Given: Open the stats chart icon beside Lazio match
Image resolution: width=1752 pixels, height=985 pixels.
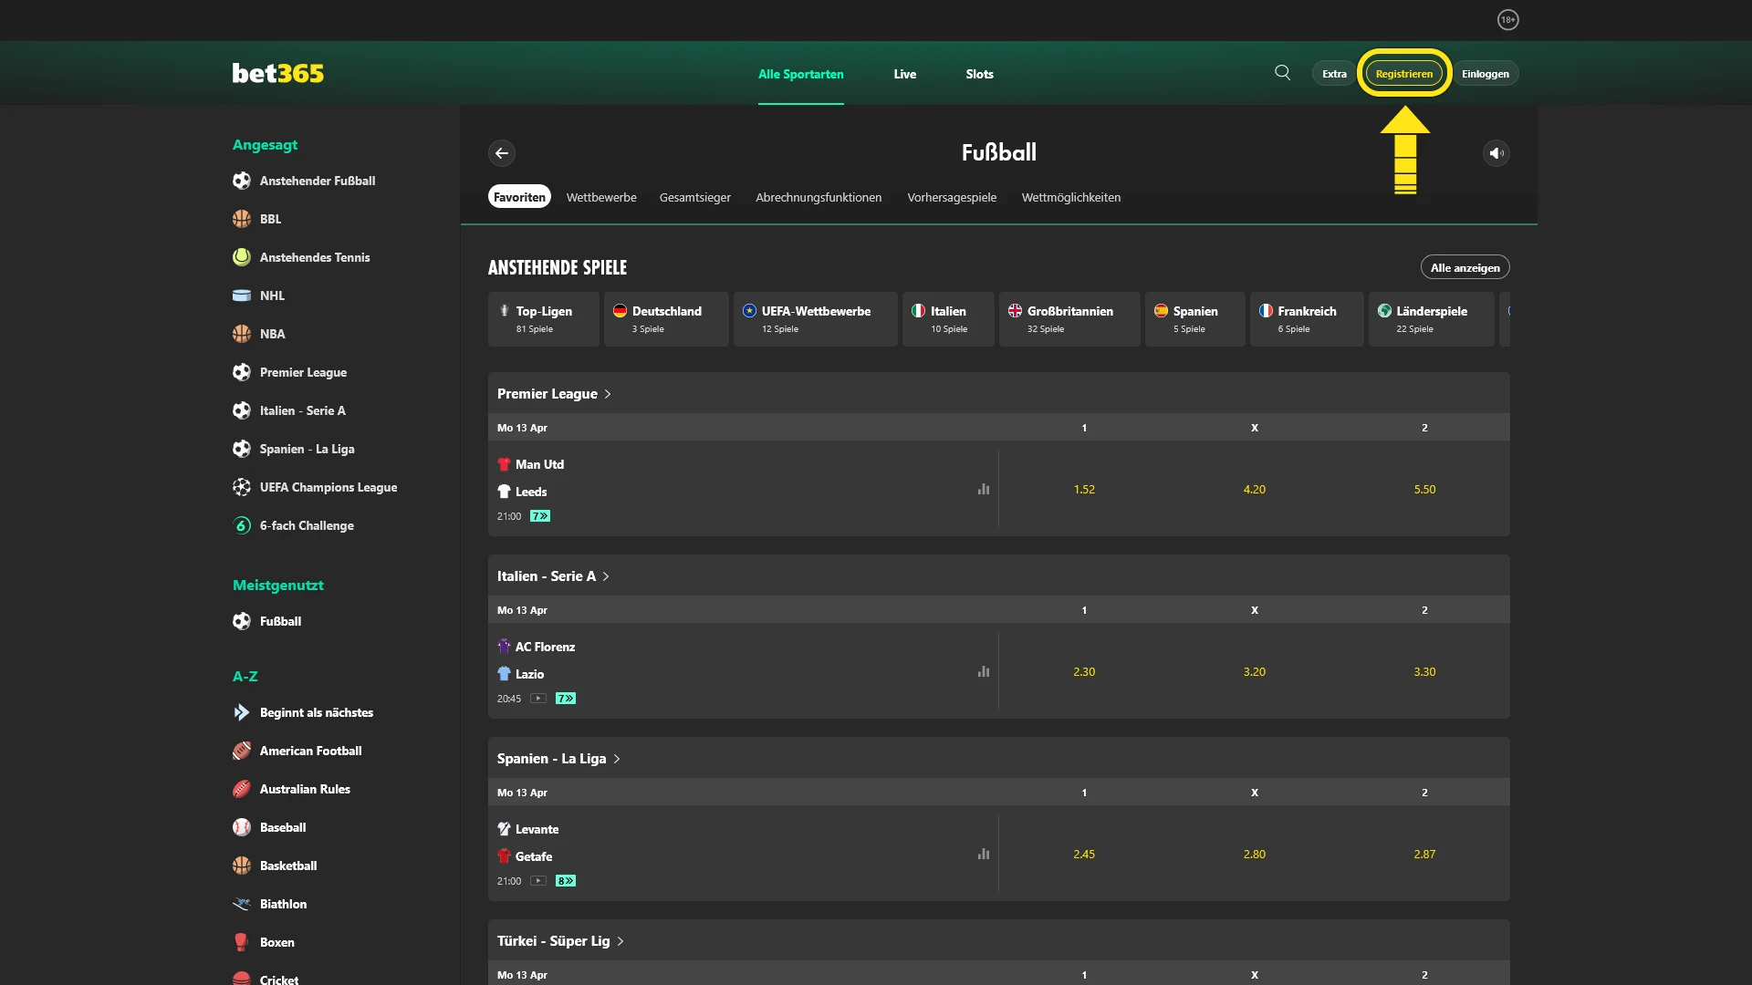Looking at the screenshot, I should tap(984, 671).
